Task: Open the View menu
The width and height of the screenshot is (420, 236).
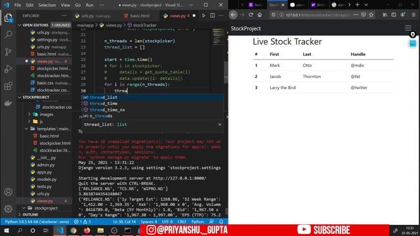Action: tap(66, 5)
